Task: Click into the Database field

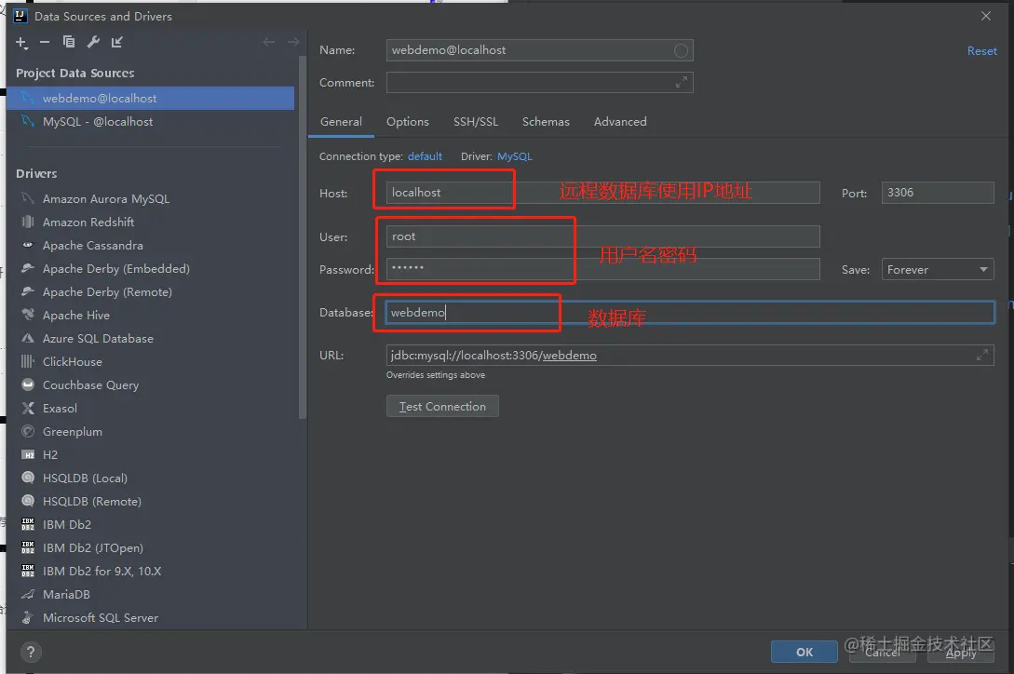Action: (x=689, y=313)
